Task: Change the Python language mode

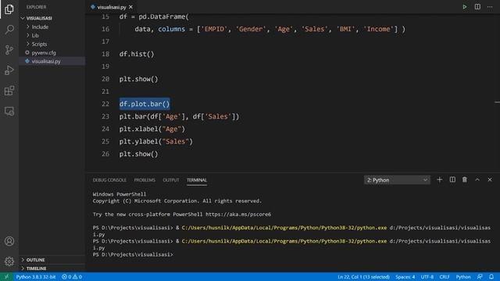Action: click(463, 276)
